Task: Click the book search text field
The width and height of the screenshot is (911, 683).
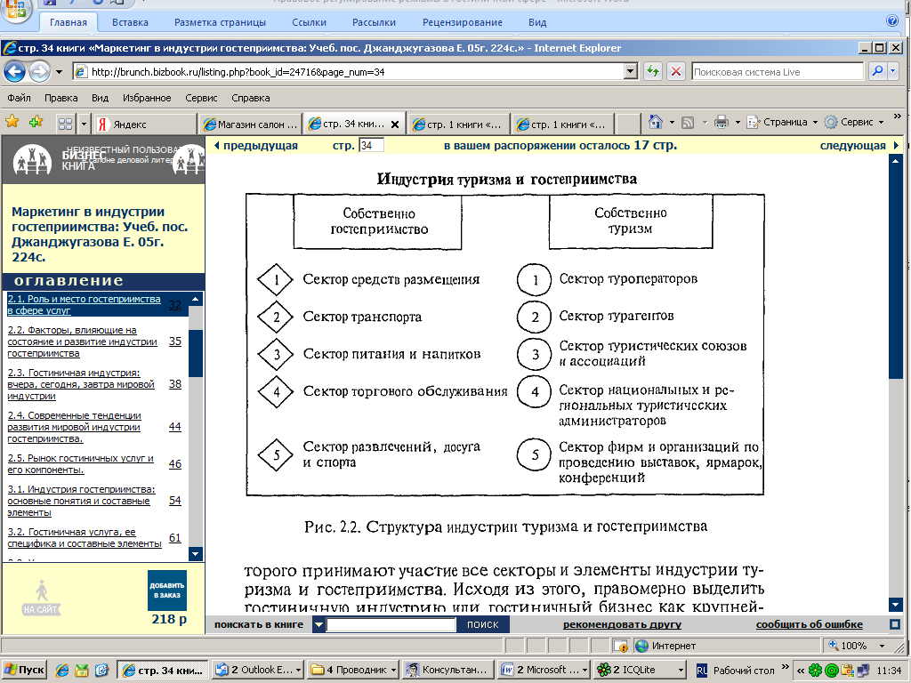Action: [391, 624]
